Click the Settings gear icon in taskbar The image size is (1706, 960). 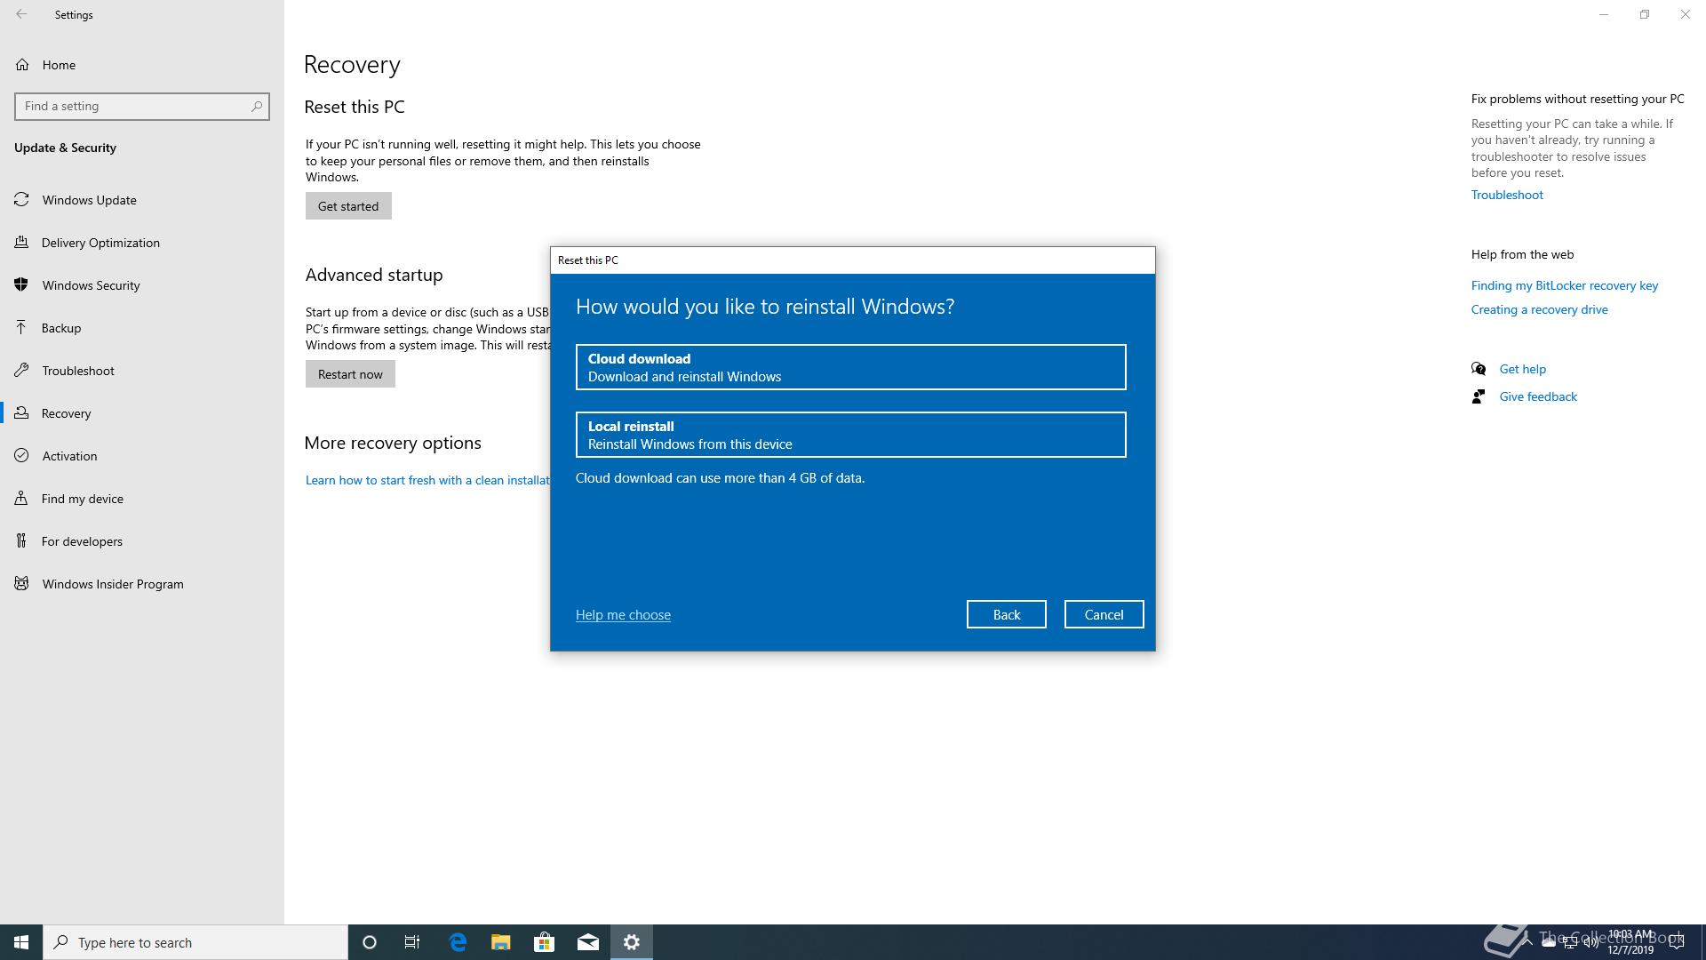(632, 941)
